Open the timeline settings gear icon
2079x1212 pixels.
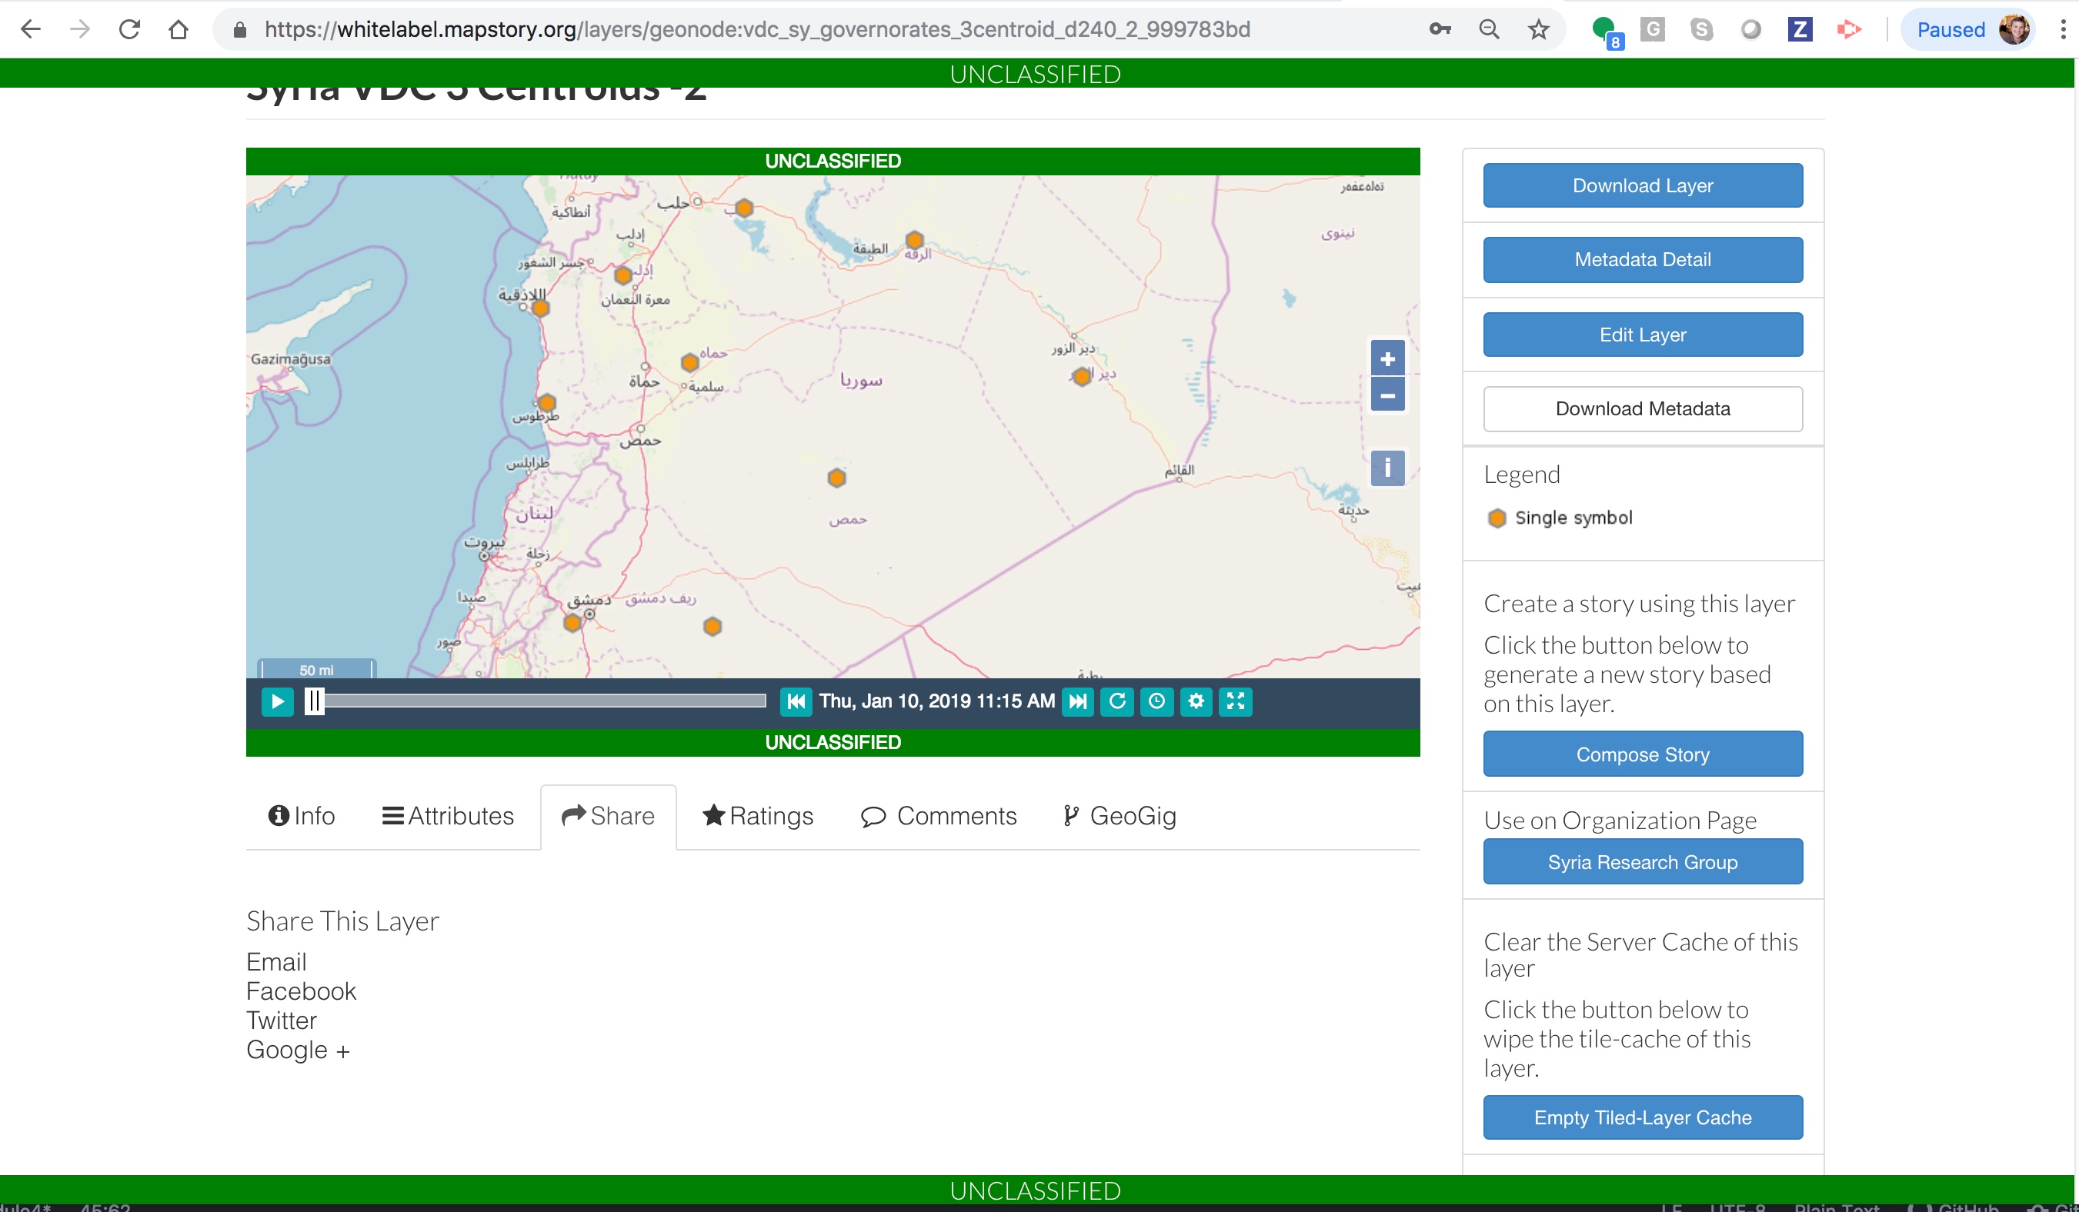click(x=1196, y=701)
